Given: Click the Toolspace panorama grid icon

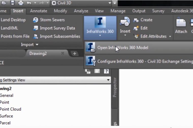Looking at the screenshot, I should tap(97, 71).
